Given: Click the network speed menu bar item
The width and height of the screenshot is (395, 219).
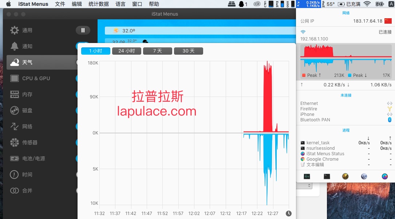Looking at the screenshot, I should [x=308, y=4].
